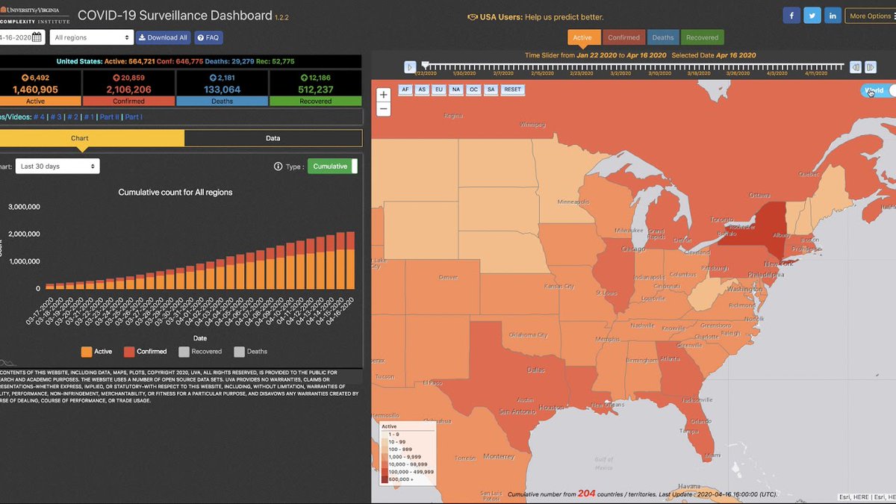Step time slider to next date
This screenshot has height=504, width=896.
tap(870, 66)
